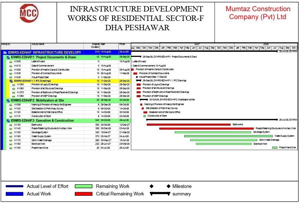Click Earthworks finish date 12-Dec-27
Image resolution: width=301 pixels, height=203 pixels.
pyautogui.click(x=124, y=125)
